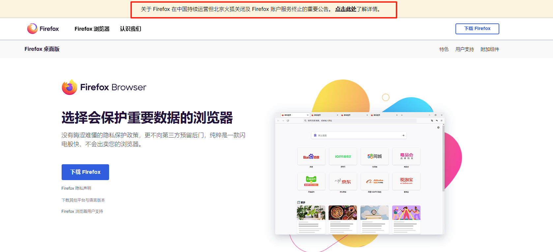Click the 58同城 tile in the browser mockup
Screen dimensions: 553x252
pos(375,156)
